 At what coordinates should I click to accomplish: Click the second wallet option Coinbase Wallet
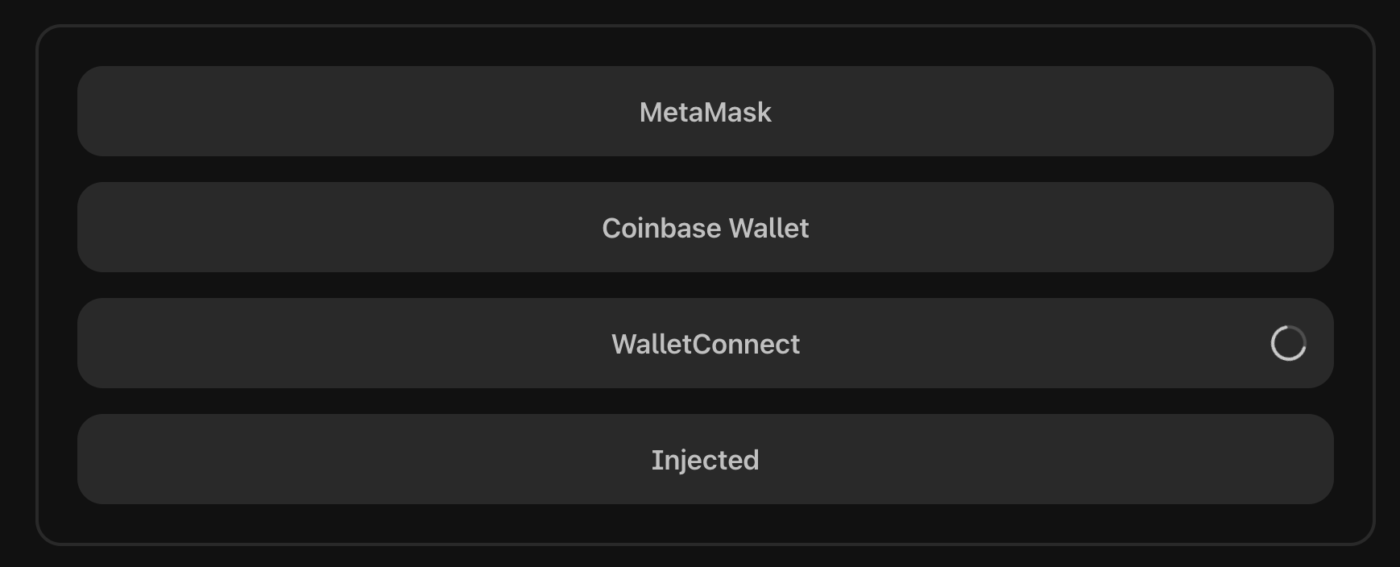(704, 228)
